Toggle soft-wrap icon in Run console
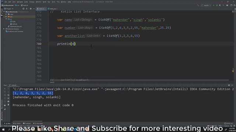 tap(8, 95)
